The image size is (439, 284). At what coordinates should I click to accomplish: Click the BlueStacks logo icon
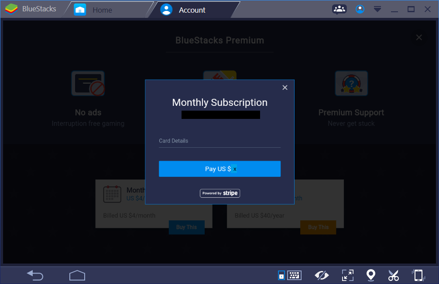11,9
